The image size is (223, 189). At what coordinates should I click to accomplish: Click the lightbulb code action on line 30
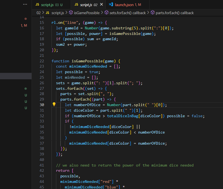coord(54,105)
